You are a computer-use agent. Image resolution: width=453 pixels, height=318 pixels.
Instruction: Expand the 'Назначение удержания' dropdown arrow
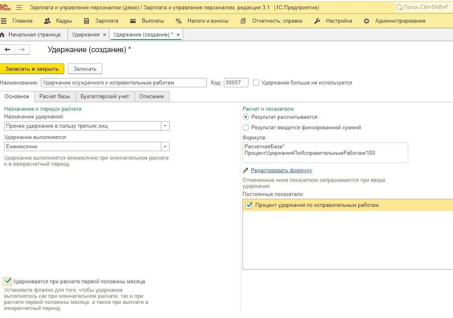point(165,126)
